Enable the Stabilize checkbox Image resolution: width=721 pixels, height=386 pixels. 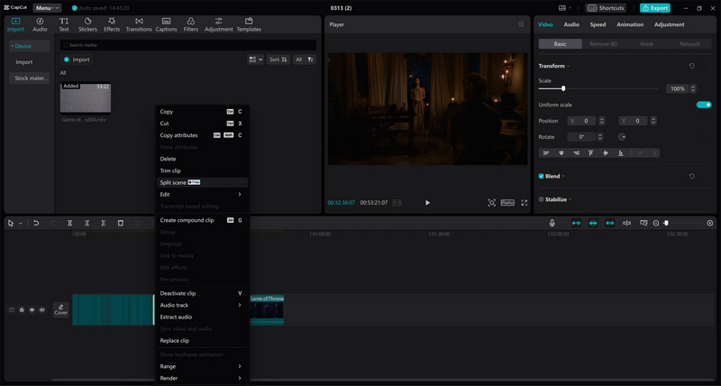pyautogui.click(x=542, y=199)
